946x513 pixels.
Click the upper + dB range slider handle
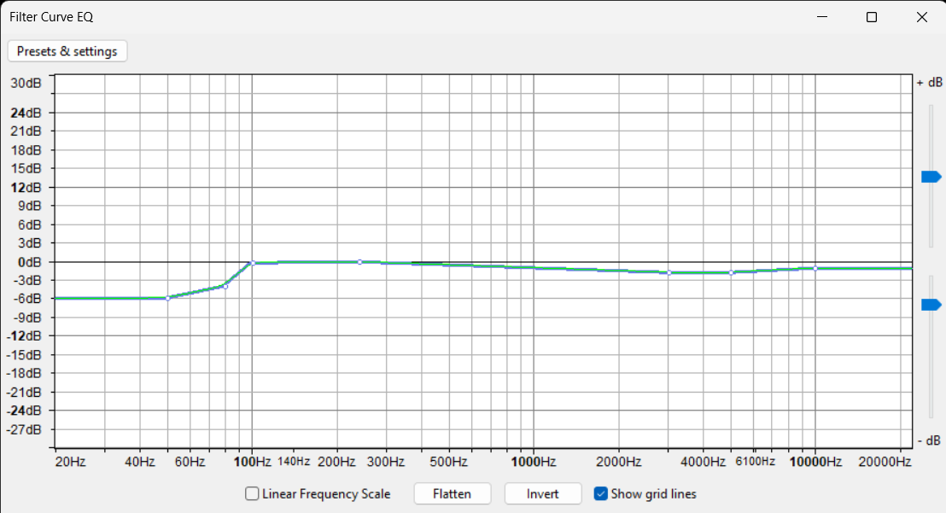[931, 177]
